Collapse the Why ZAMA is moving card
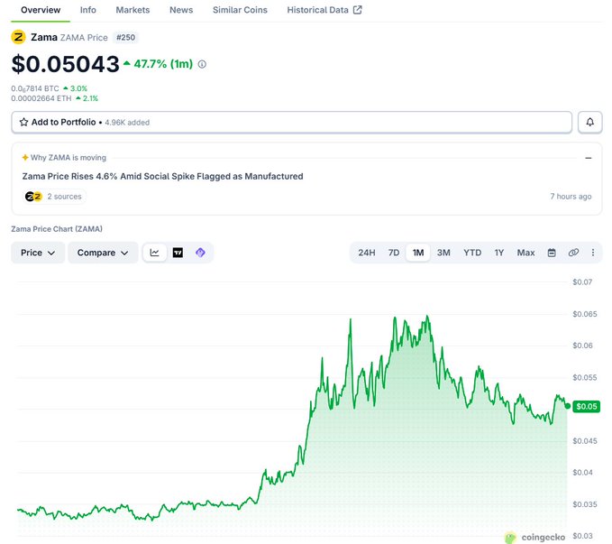Screen dimensions: 612x544 (589, 158)
